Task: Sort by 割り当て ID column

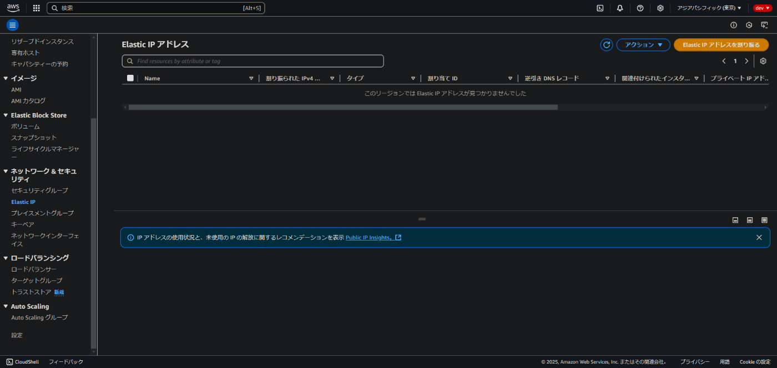Action: pyautogui.click(x=510, y=78)
